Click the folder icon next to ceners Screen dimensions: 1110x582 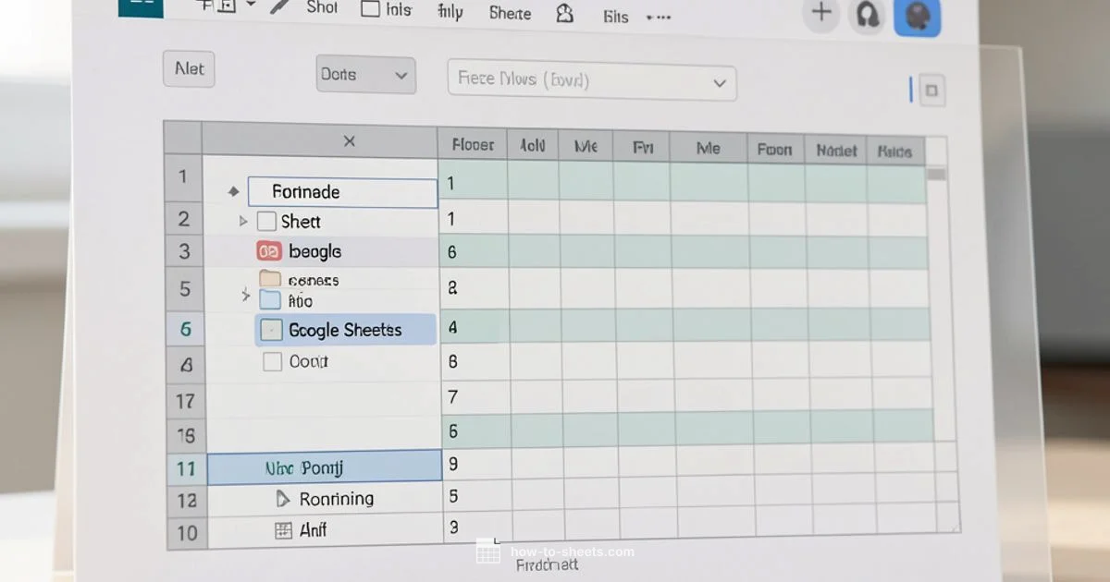(271, 279)
